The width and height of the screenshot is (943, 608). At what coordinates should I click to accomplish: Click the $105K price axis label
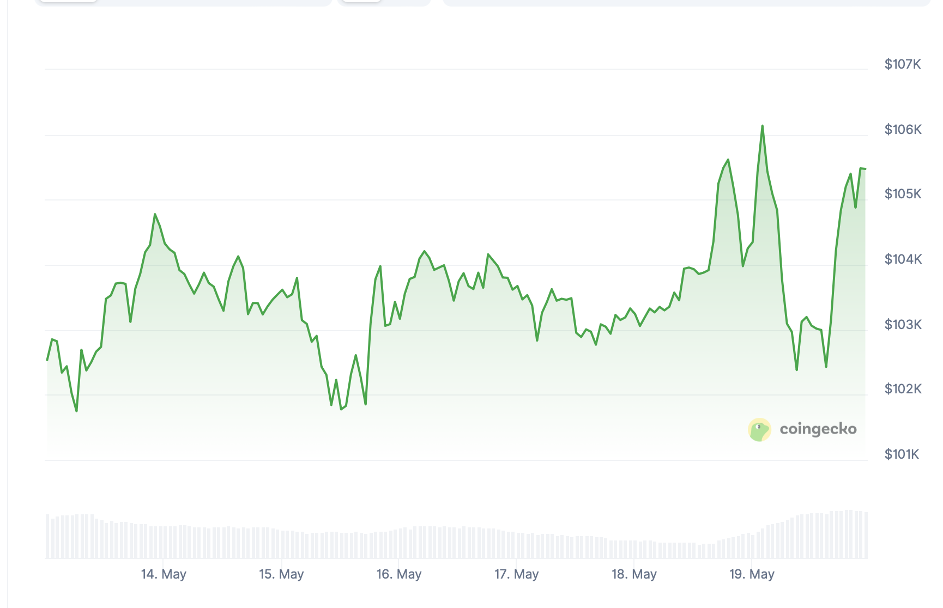coord(903,194)
